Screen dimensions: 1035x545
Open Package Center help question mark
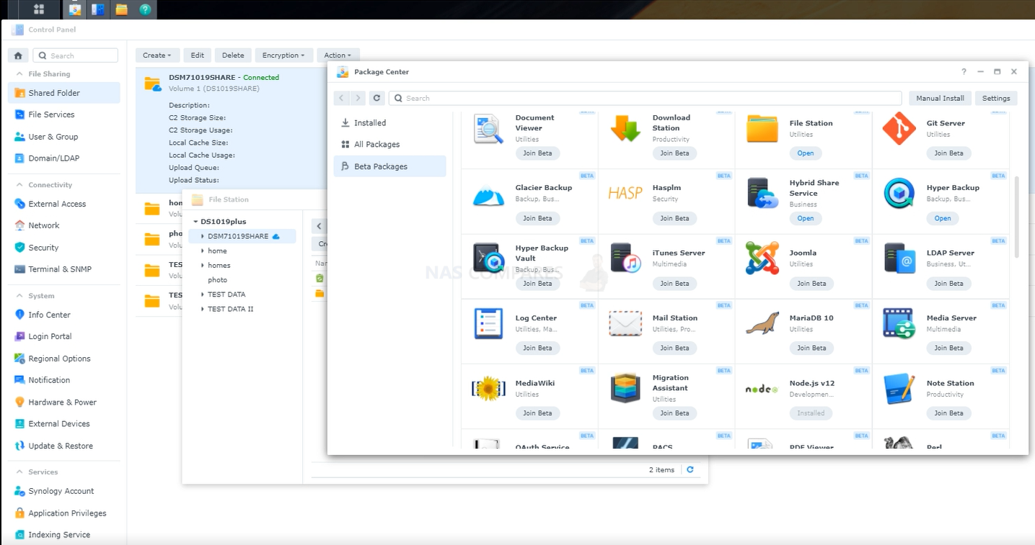pyautogui.click(x=964, y=72)
